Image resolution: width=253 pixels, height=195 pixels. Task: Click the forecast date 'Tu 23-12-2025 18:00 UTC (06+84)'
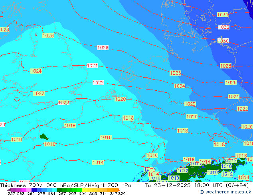tap(196, 185)
